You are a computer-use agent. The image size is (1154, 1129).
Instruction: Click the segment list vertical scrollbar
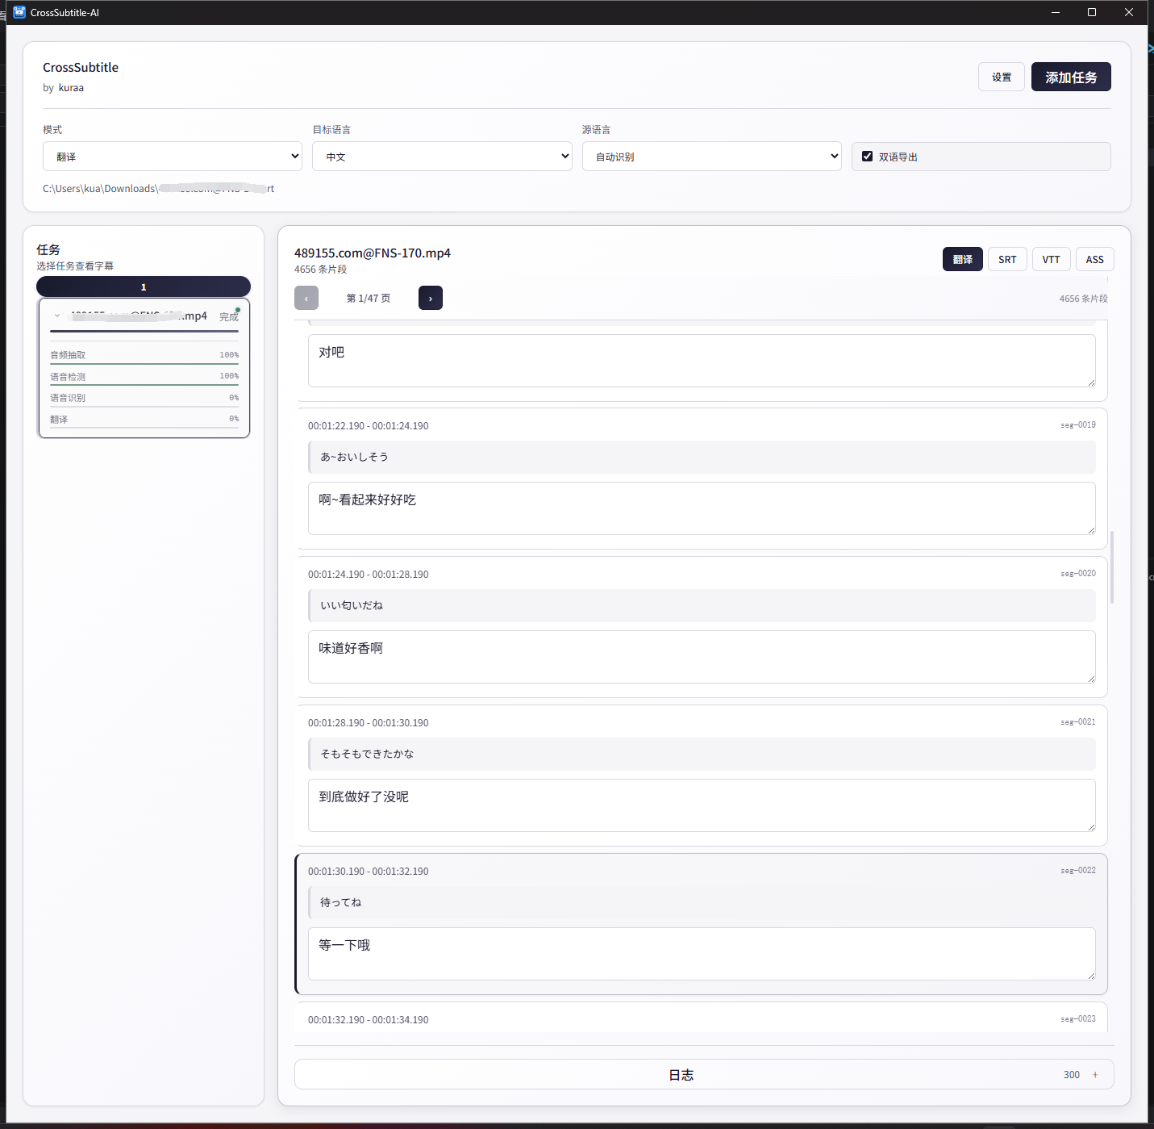click(1112, 567)
